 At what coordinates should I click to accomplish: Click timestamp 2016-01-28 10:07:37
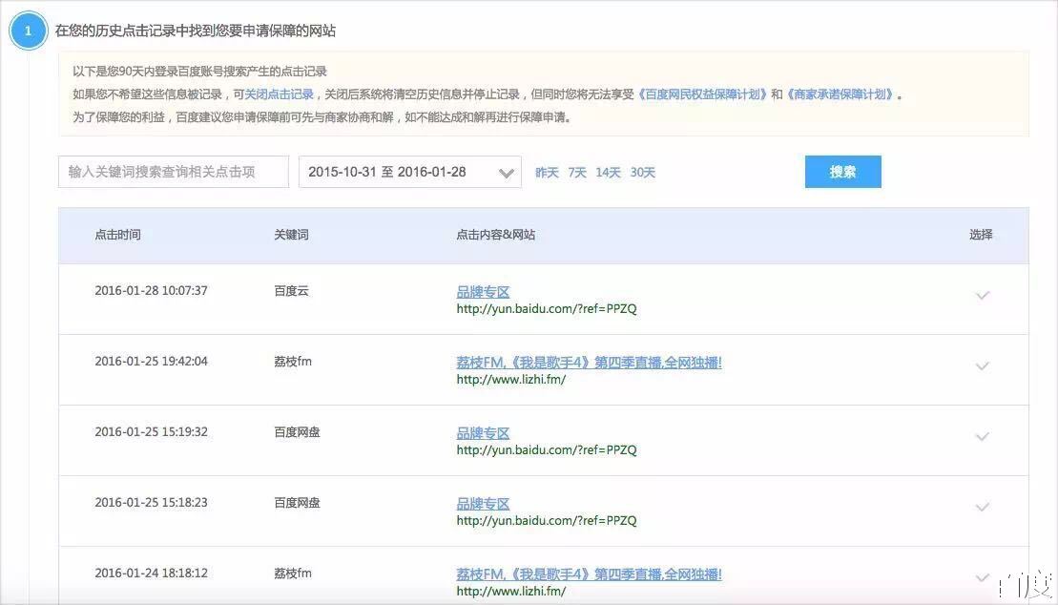pos(151,290)
